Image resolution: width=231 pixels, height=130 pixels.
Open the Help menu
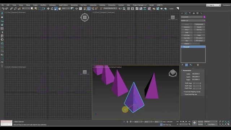128,5
